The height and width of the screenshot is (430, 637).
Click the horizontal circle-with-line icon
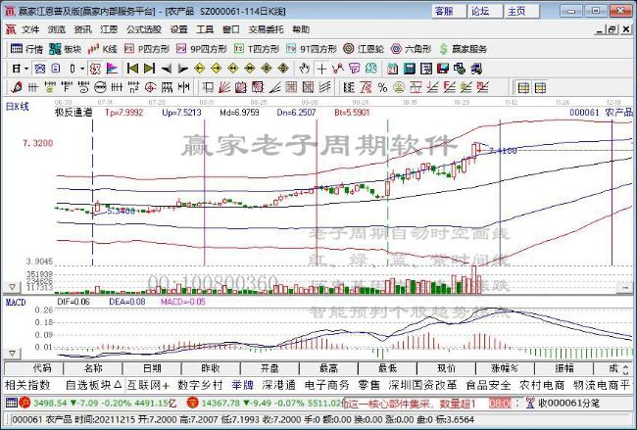coord(100,87)
